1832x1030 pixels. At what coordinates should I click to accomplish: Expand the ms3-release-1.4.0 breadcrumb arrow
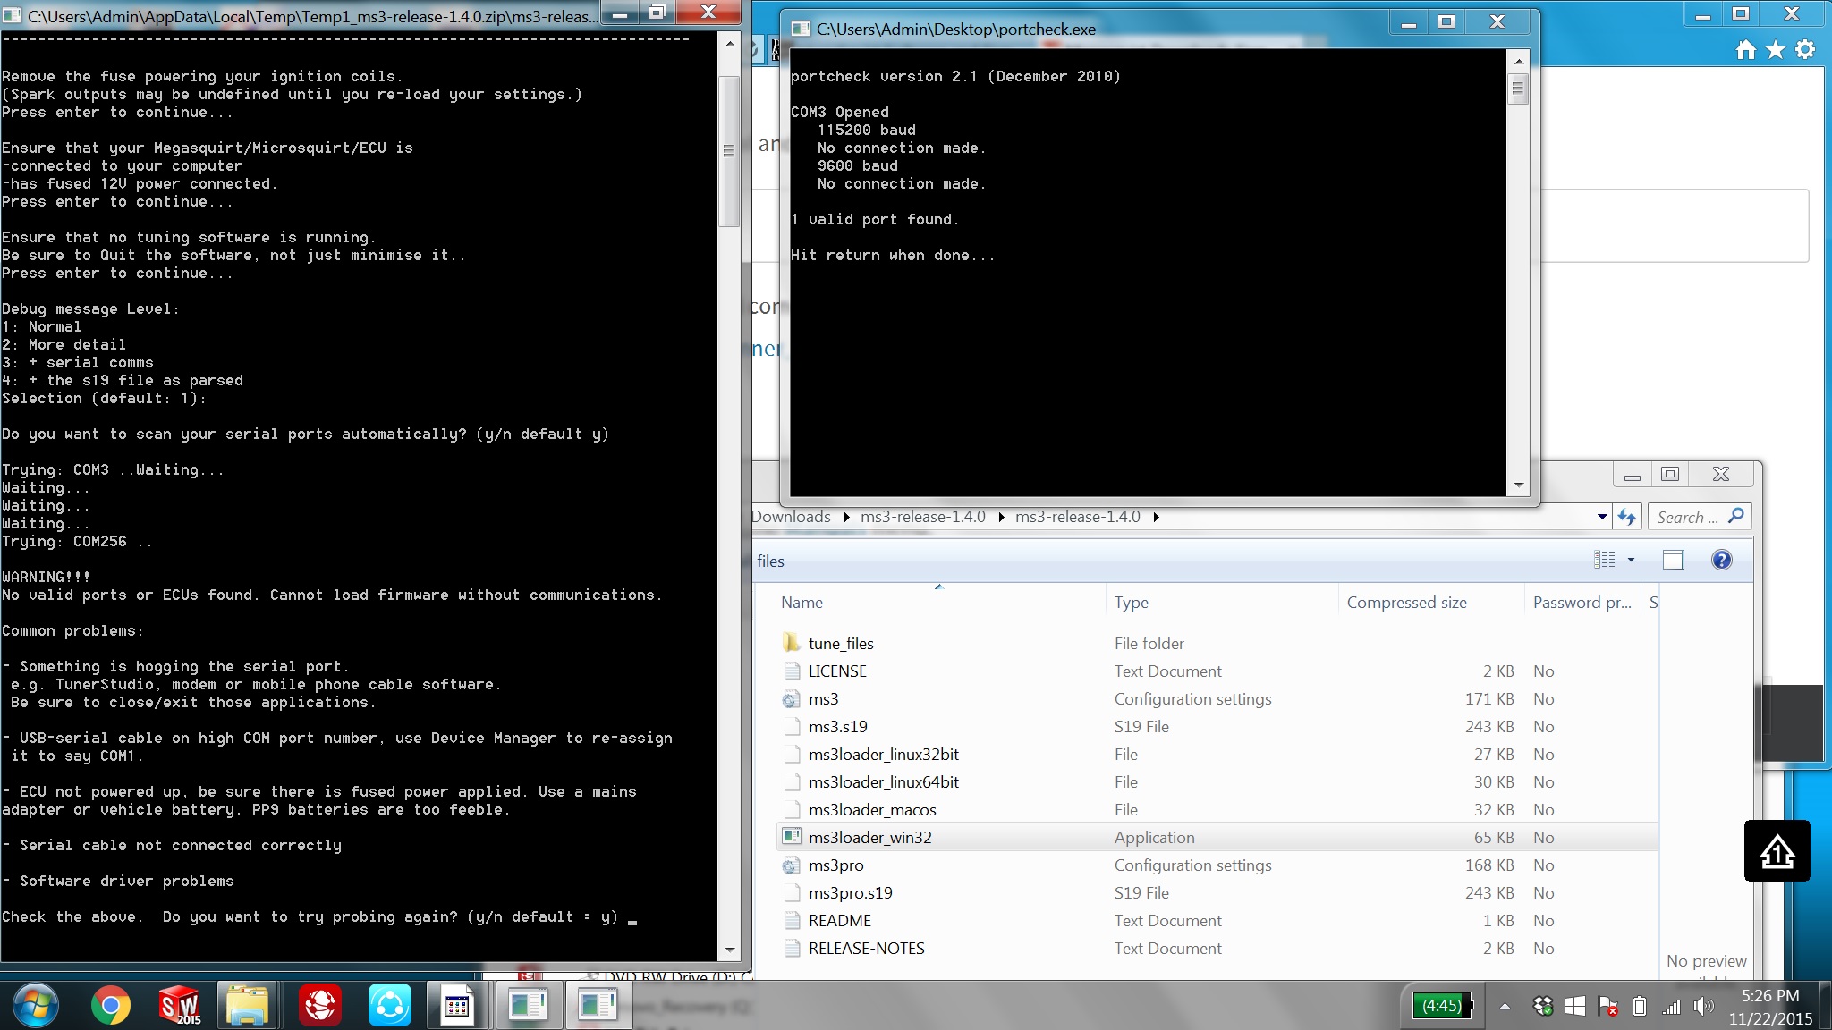tap(1156, 517)
